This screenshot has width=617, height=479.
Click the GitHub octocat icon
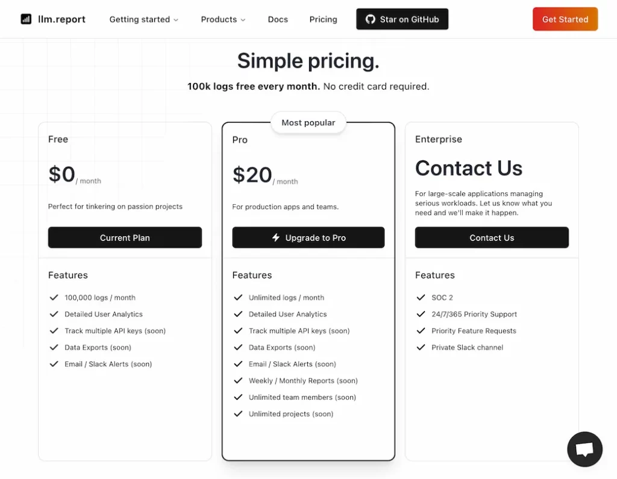[x=371, y=19]
